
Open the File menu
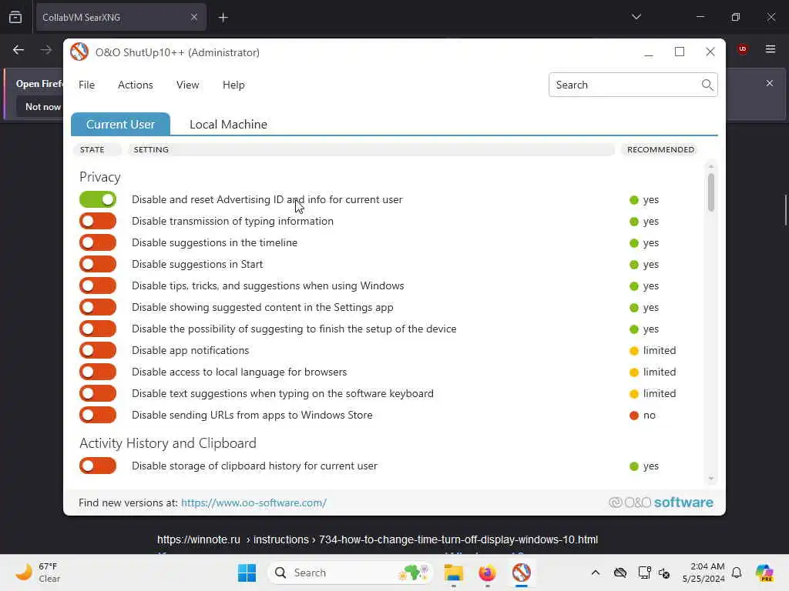coord(86,85)
